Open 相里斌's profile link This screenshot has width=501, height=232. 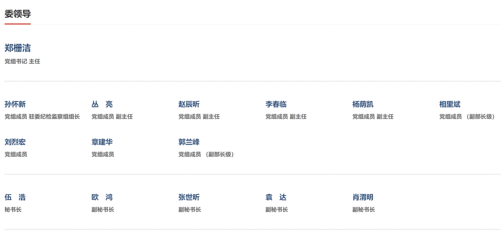(x=450, y=104)
